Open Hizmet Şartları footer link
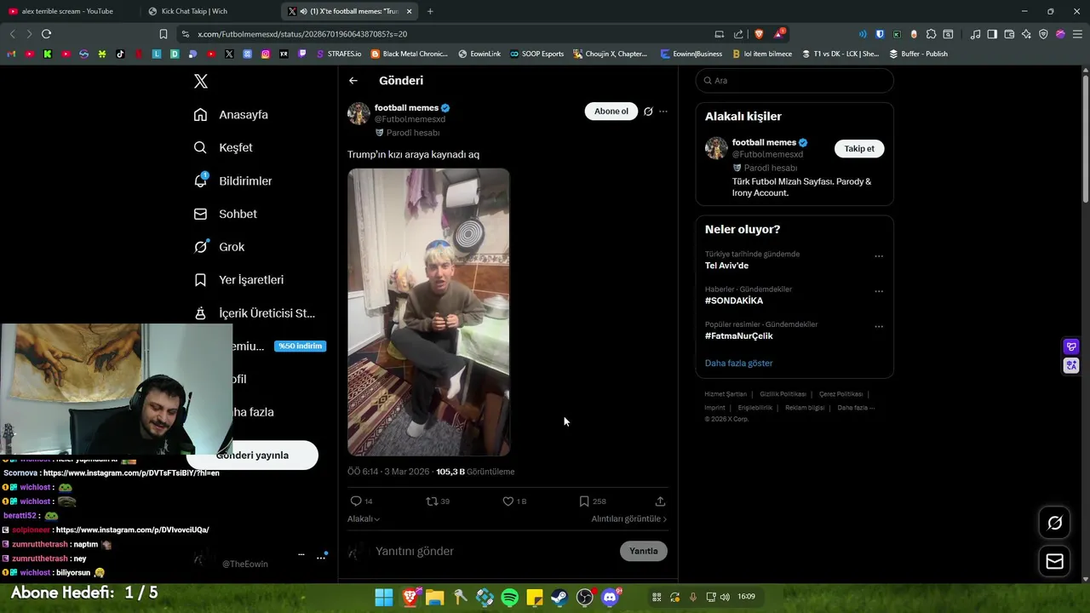This screenshot has width=1090, height=613. (x=726, y=394)
